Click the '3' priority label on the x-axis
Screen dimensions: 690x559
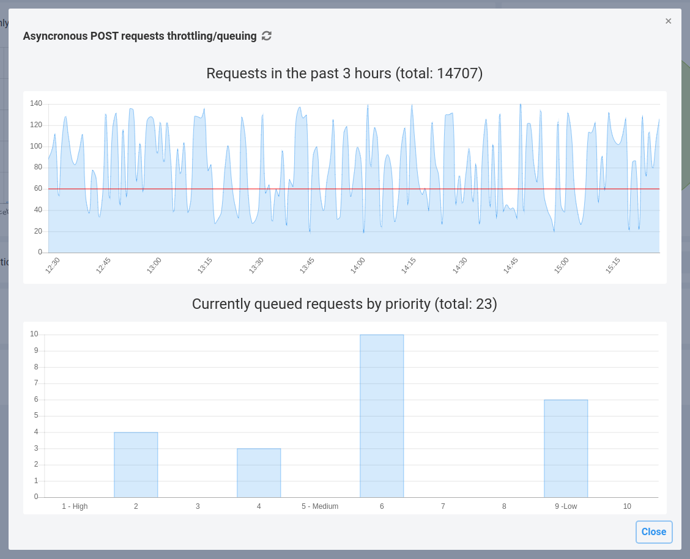pyautogui.click(x=198, y=506)
